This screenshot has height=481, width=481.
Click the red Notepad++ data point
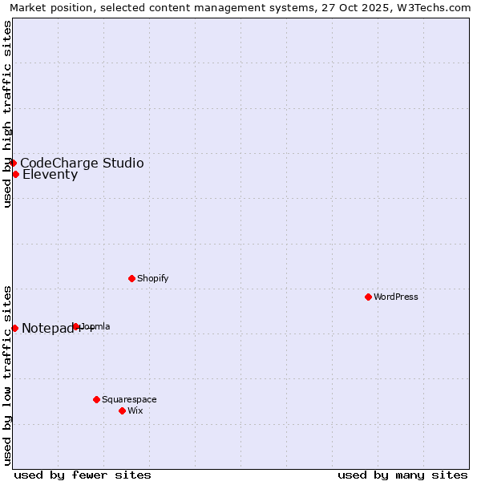click(14, 328)
